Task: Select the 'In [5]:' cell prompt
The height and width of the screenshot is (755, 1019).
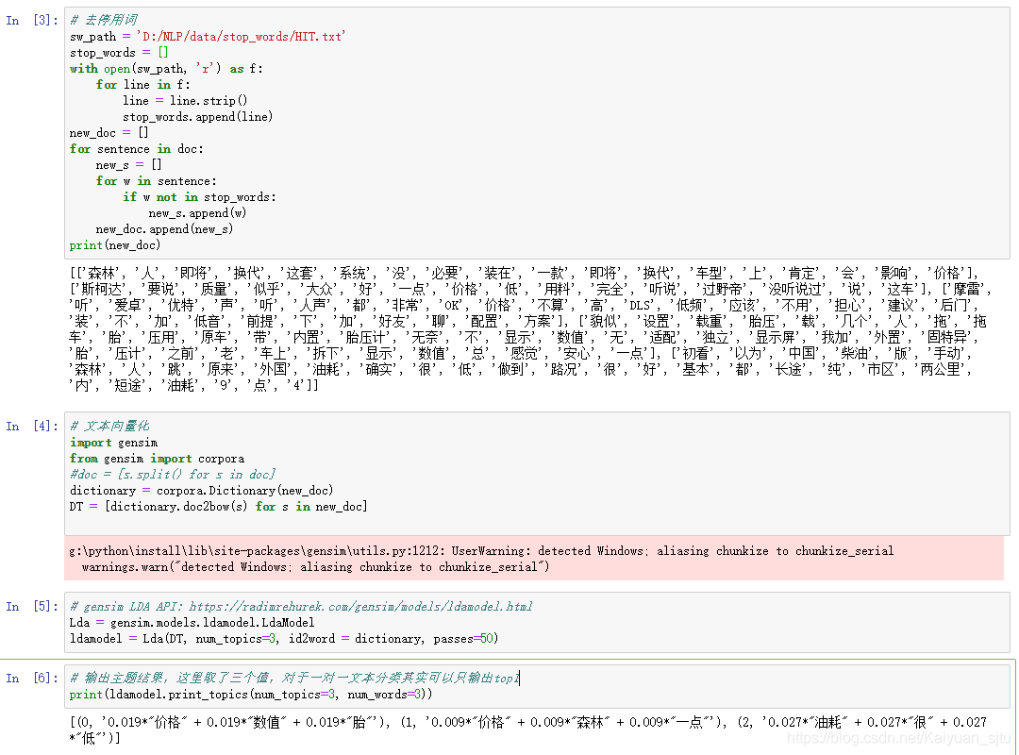Action: (x=32, y=606)
